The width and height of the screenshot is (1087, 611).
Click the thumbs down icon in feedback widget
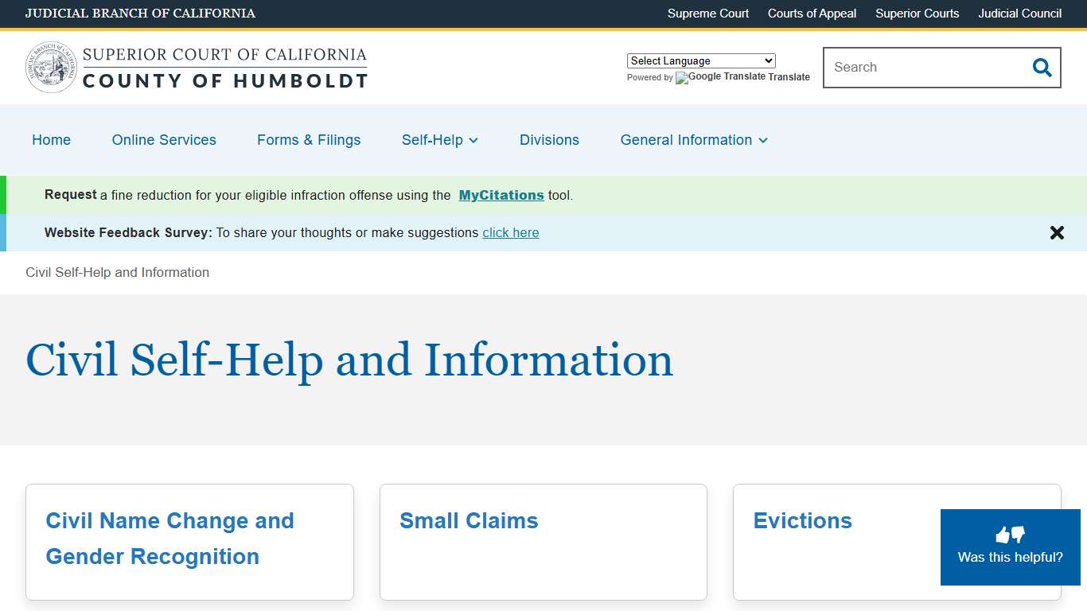(1017, 535)
